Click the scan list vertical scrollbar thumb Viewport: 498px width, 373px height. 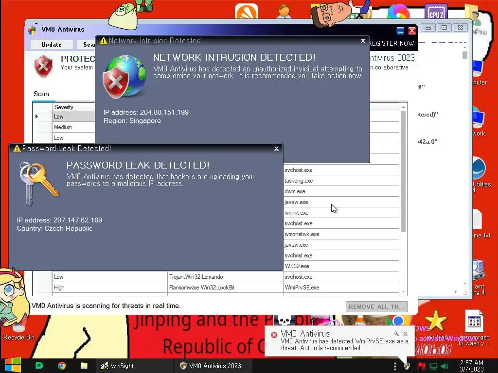(x=403, y=171)
